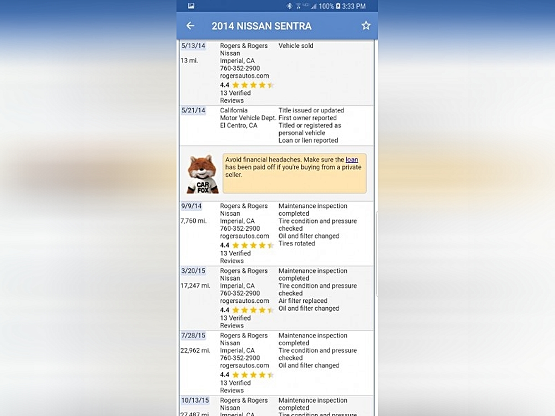The image size is (555, 416).
Task: Click the yellow Car Fox tip box
Action: (295, 173)
